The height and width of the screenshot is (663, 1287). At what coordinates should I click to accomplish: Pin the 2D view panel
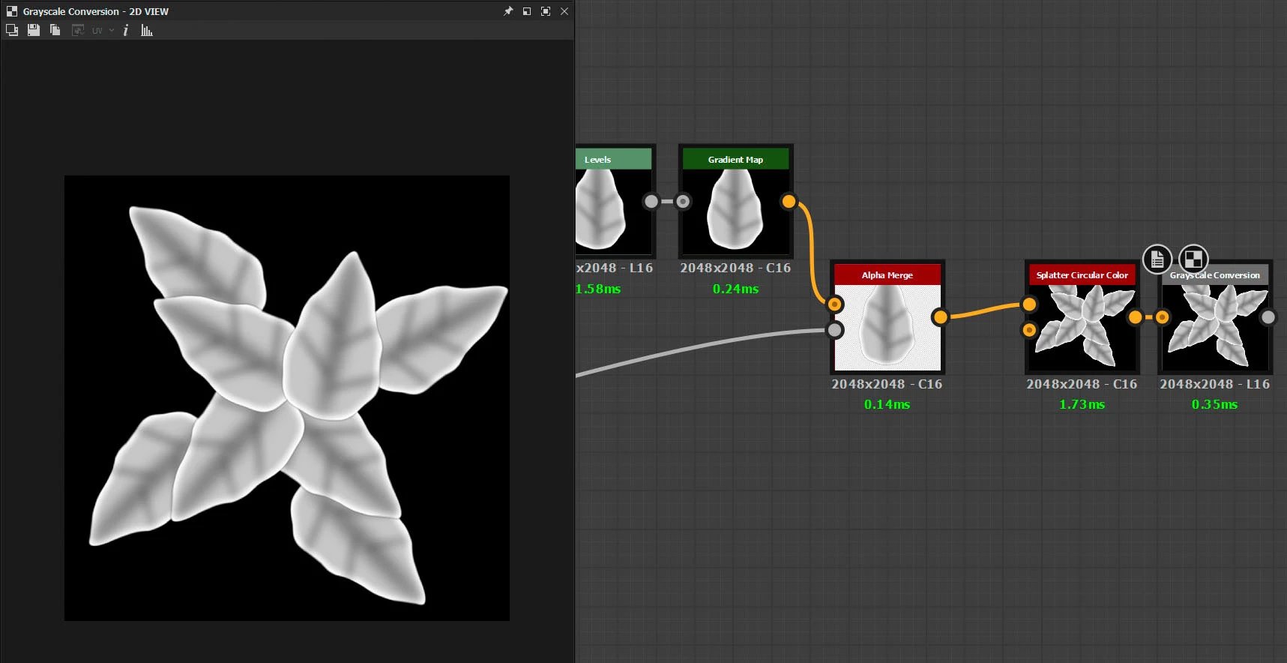tap(508, 11)
